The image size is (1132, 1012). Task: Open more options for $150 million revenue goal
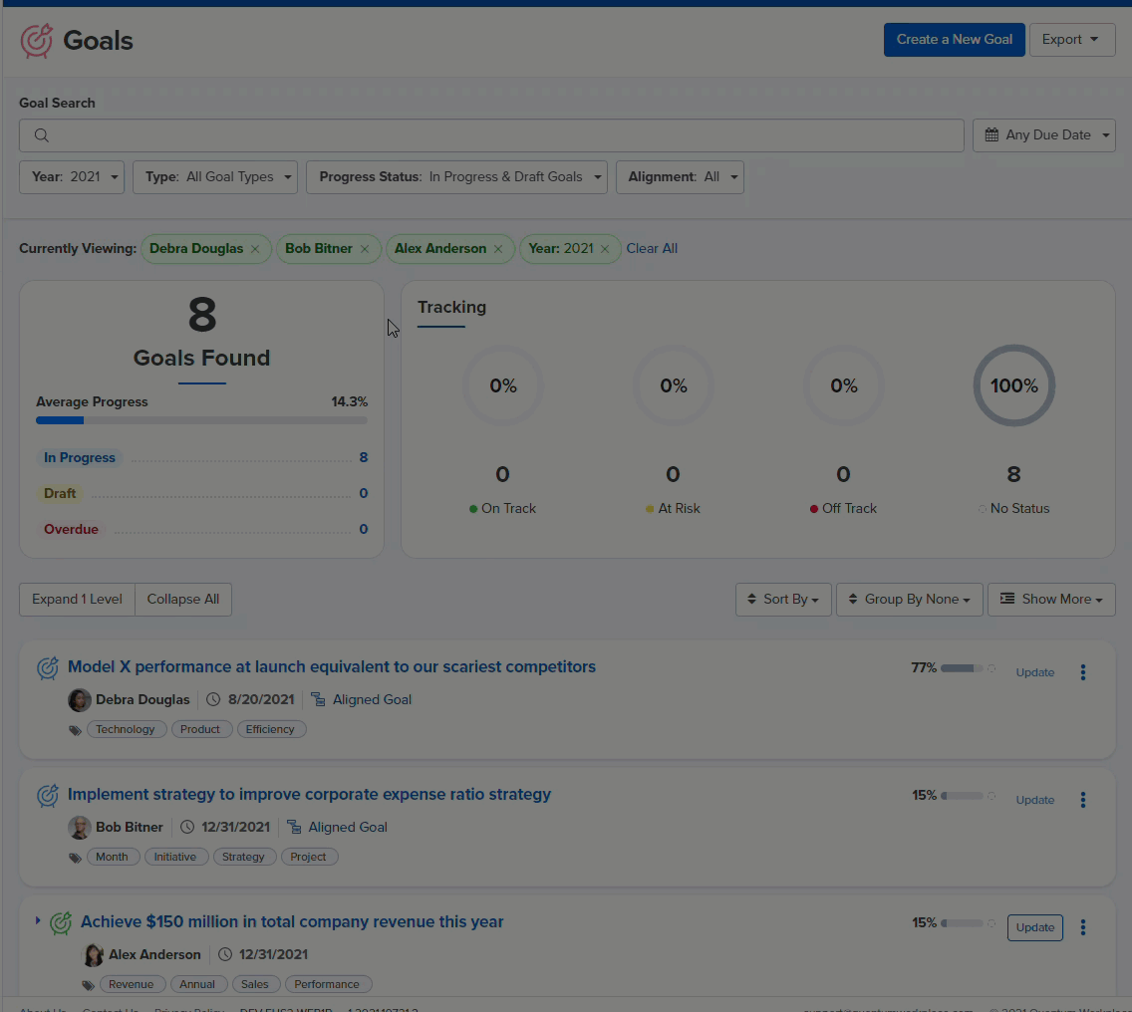tap(1083, 927)
